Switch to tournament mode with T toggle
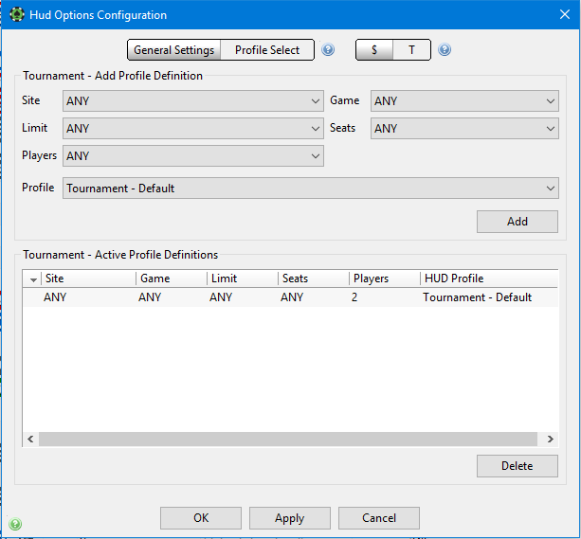Image resolution: width=581 pixels, height=539 pixels. pos(411,49)
